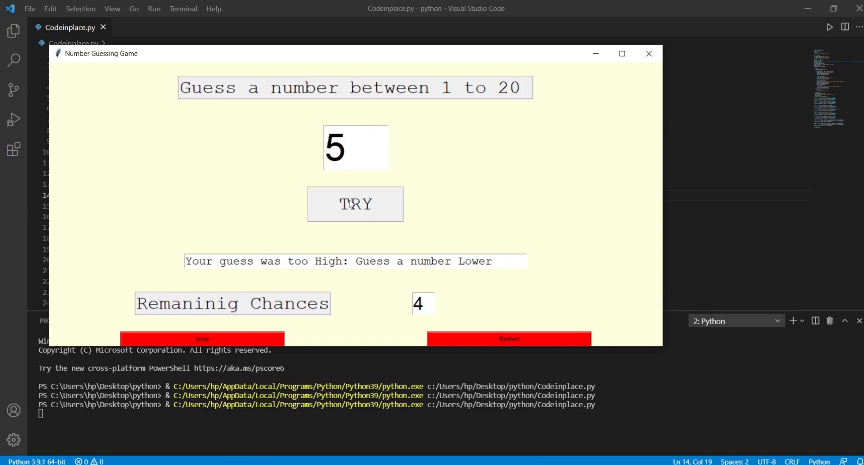Screen dimensions: 864x465
Task: Open the Search view in activity bar
Action: pos(14,60)
